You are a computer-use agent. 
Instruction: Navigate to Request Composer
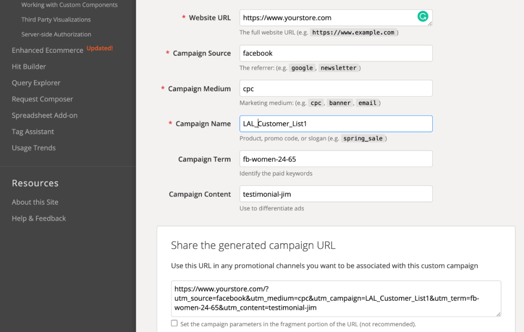(x=42, y=99)
